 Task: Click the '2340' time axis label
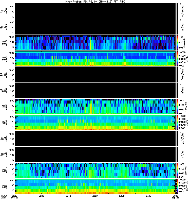[149, 196]
